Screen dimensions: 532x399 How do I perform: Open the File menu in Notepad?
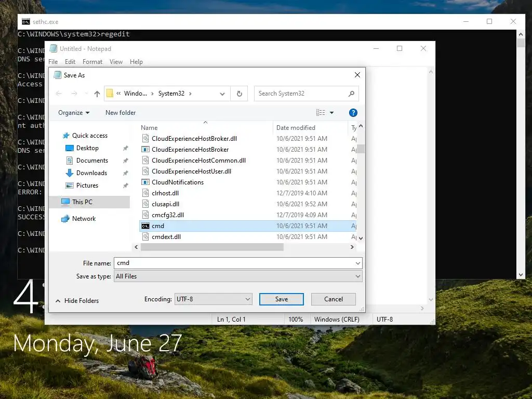(53, 62)
